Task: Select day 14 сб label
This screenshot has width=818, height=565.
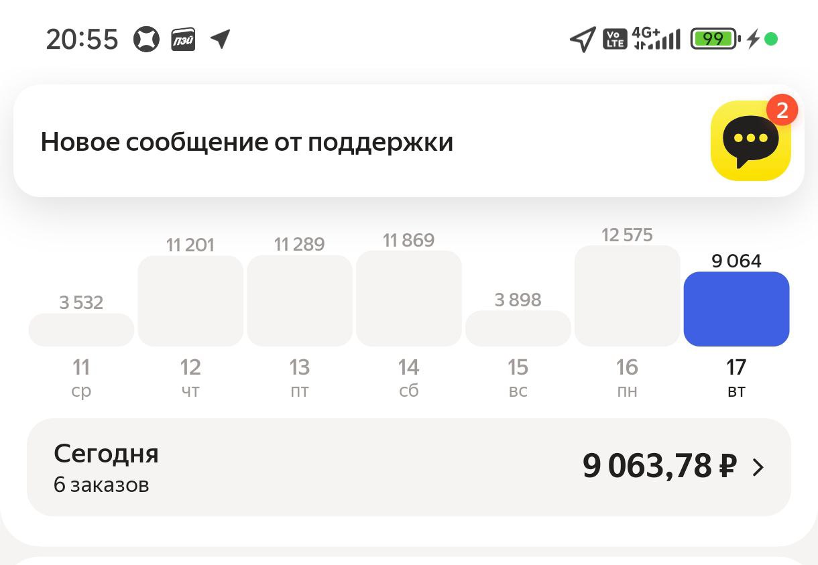Action: coord(408,377)
